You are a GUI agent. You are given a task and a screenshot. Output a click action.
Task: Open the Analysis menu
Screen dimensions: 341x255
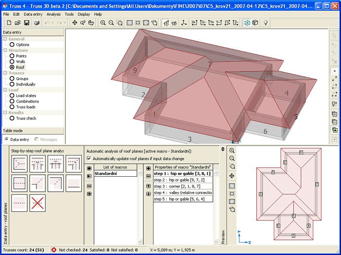coord(54,14)
